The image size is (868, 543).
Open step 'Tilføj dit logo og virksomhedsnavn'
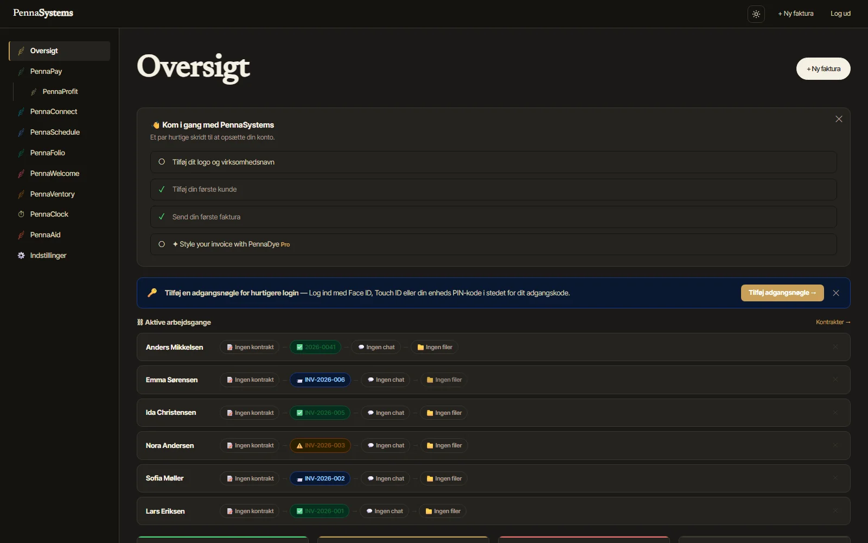pyautogui.click(x=493, y=162)
